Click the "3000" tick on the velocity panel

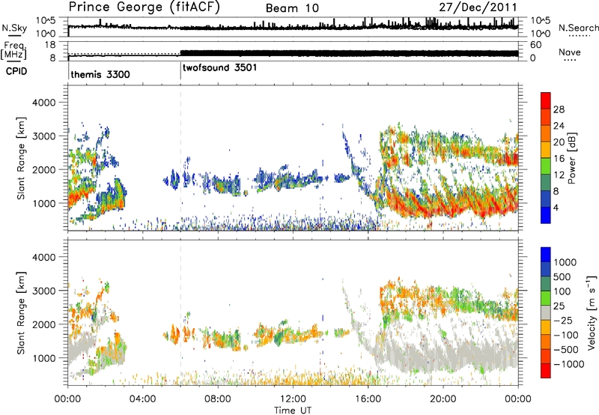tap(43, 291)
